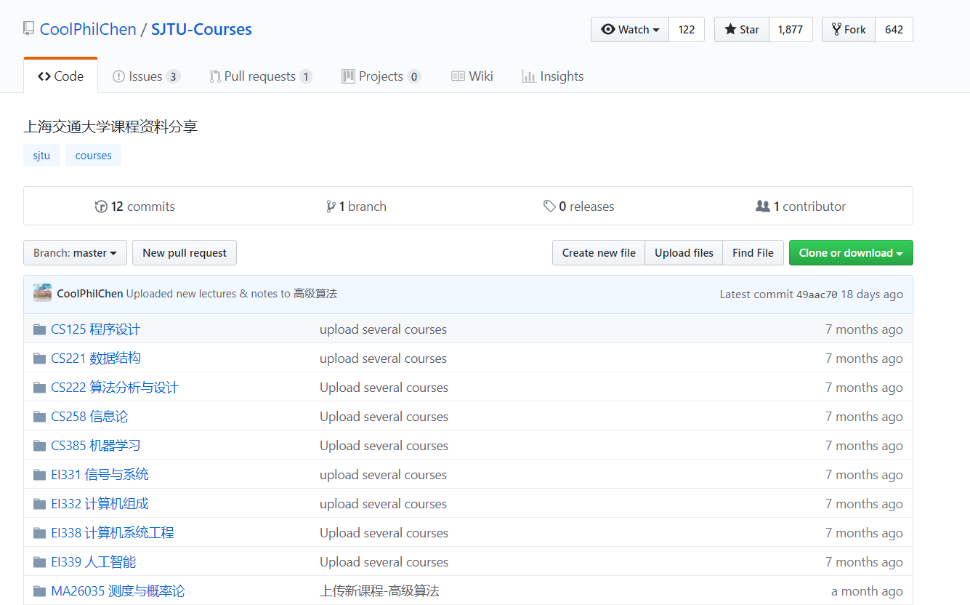Image resolution: width=970 pixels, height=605 pixels.
Task: Click the commits history clock icon
Action: pyautogui.click(x=101, y=207)
